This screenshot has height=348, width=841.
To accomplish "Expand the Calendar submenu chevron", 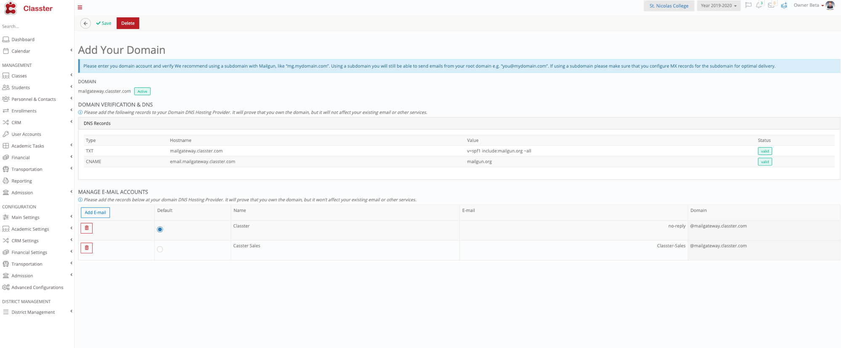I will [x=71, y=50].
